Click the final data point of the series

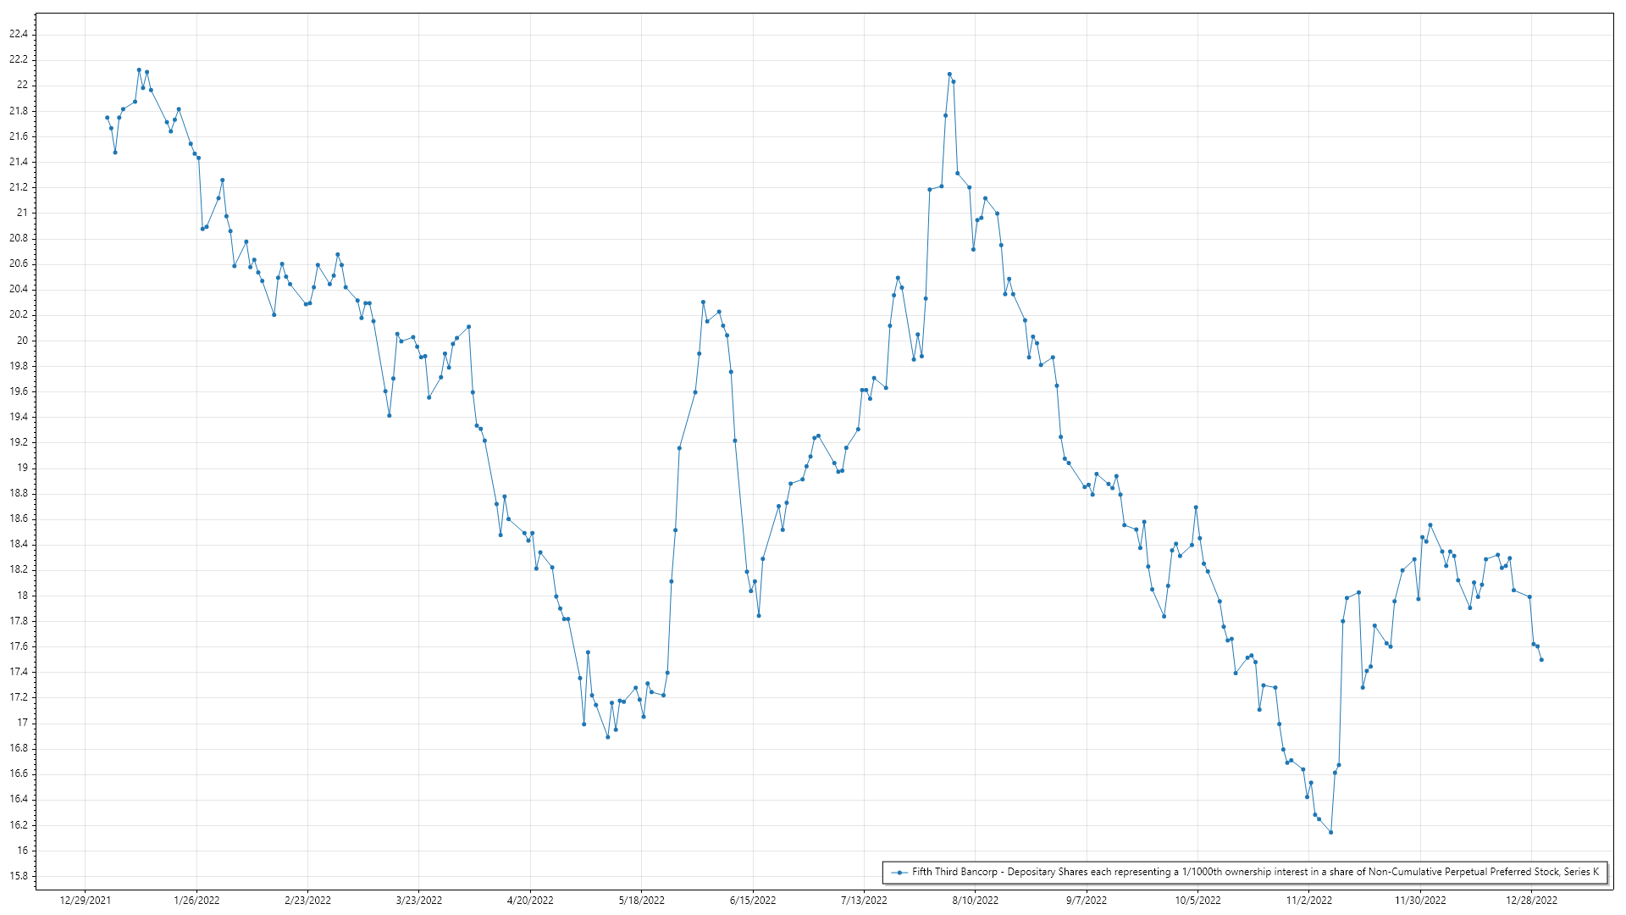pos(1541,660)
